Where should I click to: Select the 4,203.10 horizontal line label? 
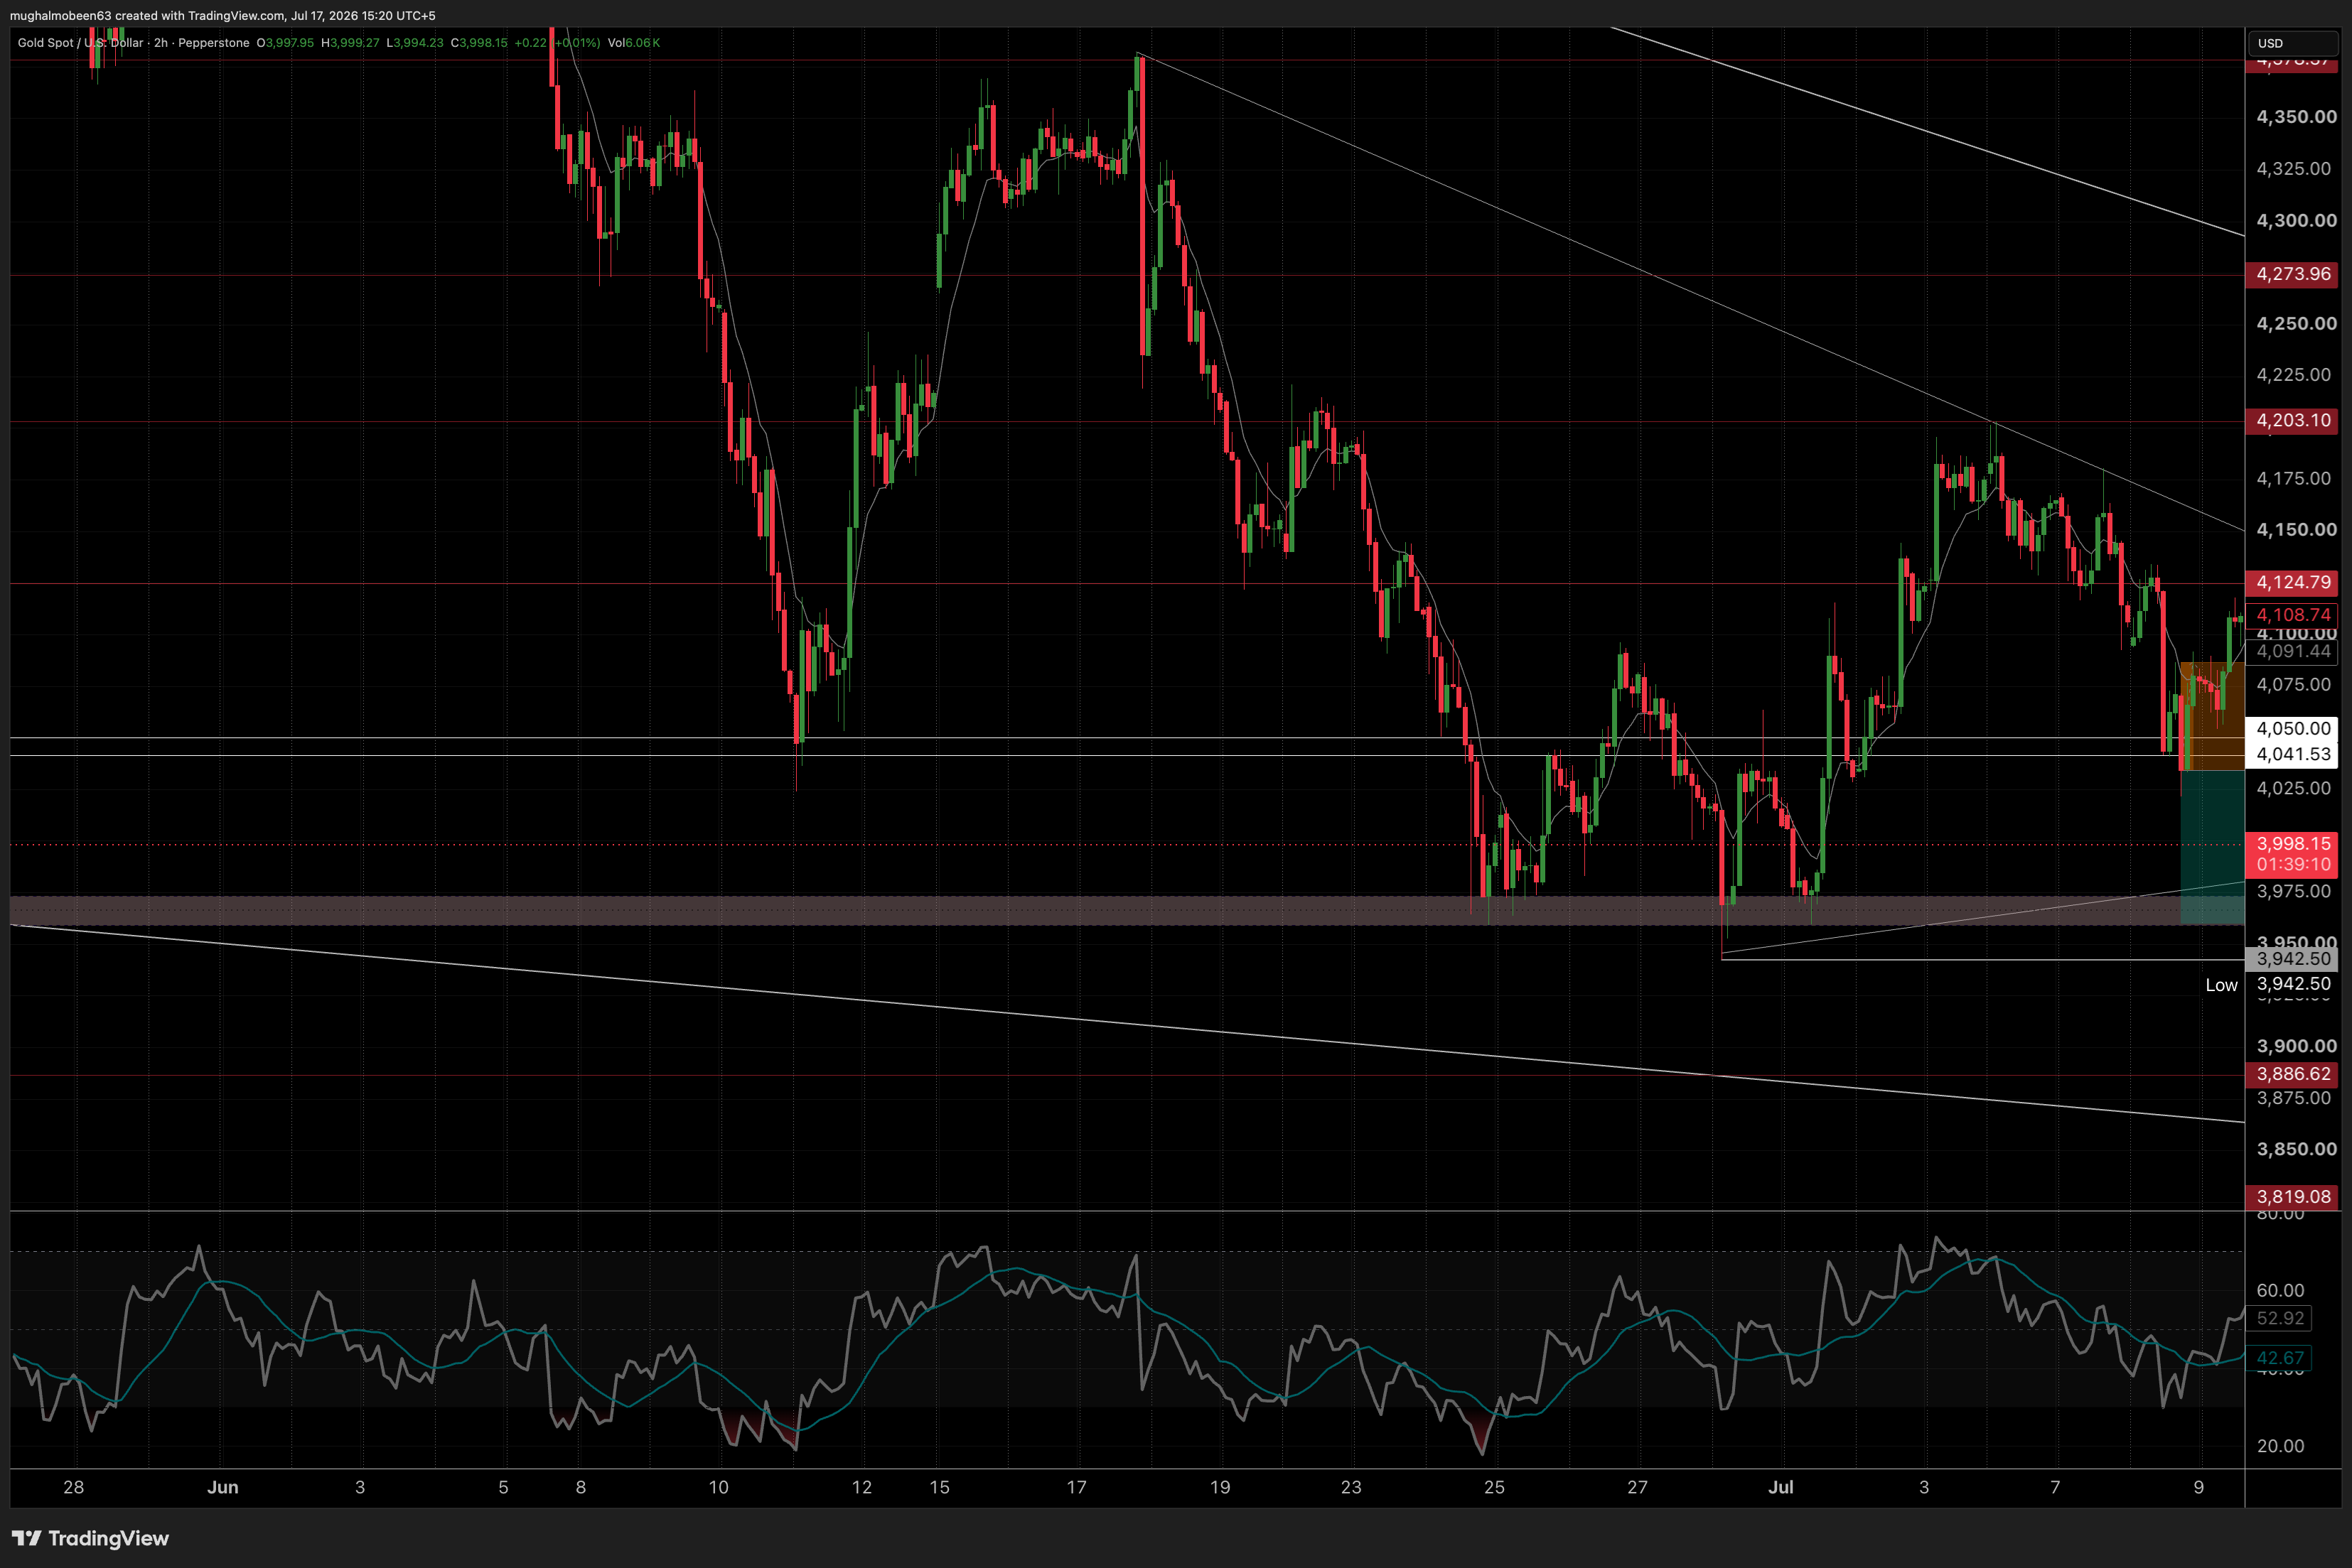coord(2292,421)
